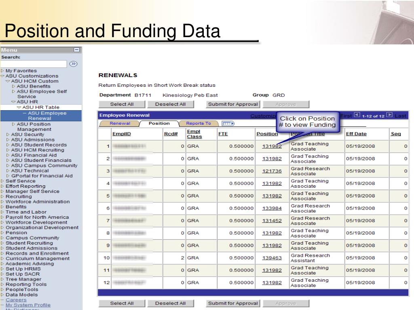Open position 131982 in row 12
Viewport: 414px width, 310px height.
click(272, 283)
